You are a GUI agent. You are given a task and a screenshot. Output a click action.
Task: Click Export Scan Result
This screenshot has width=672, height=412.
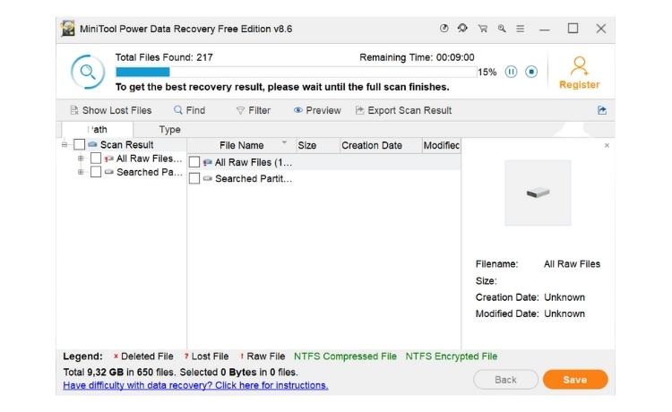tap(404, 110)
